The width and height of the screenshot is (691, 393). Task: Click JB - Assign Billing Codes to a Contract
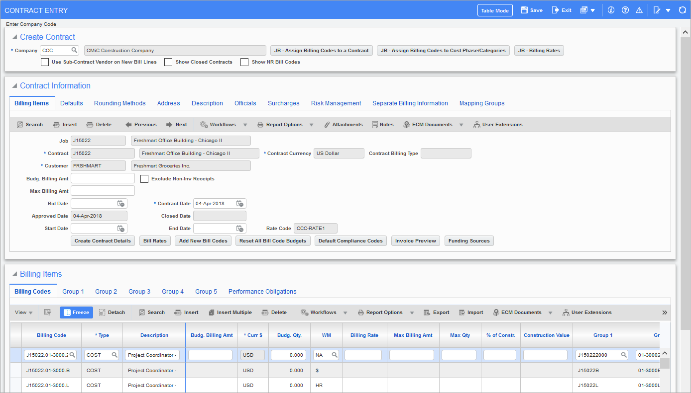[322, 51]
